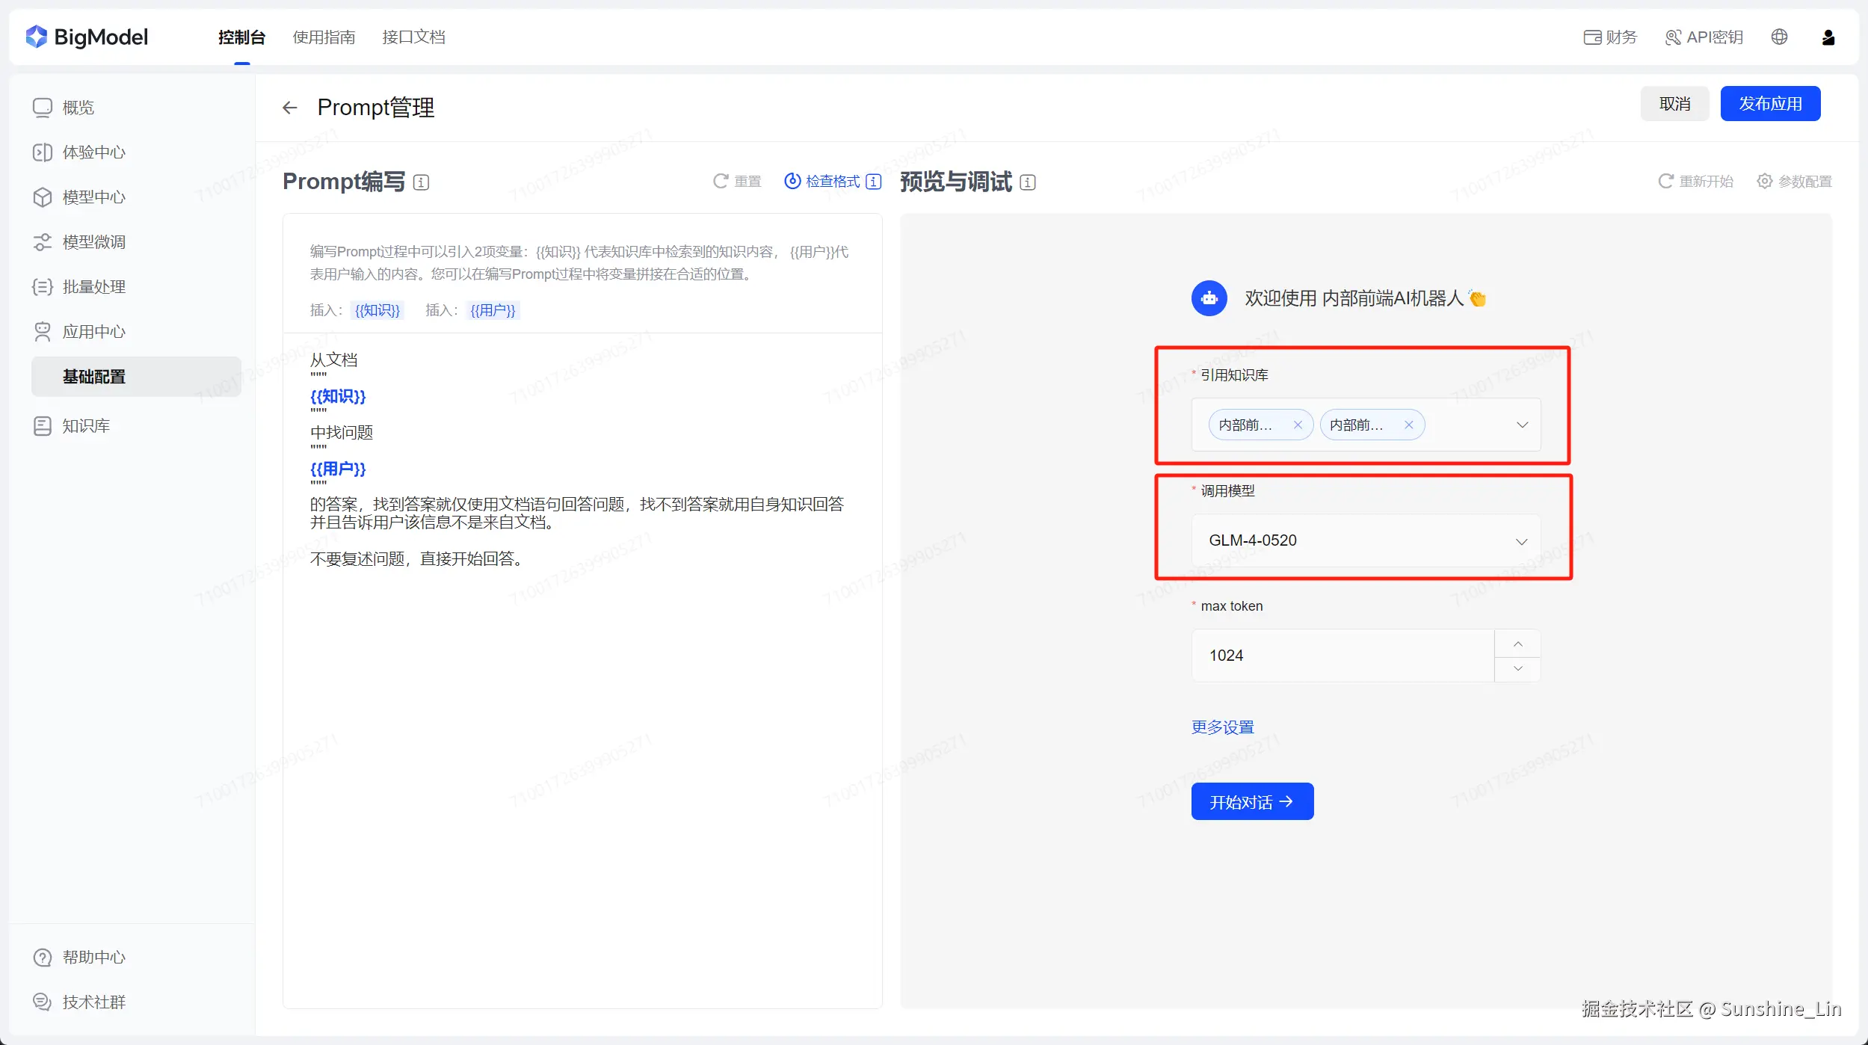The width and height of the screenshot is (1868, 1045).
Task: Click the 发布应用 button
Action: [x=1769, y=104]
